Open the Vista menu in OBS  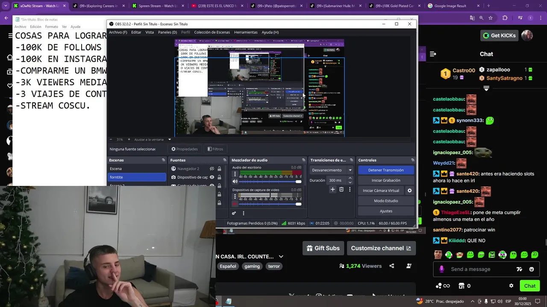click(x=150, y=32)
